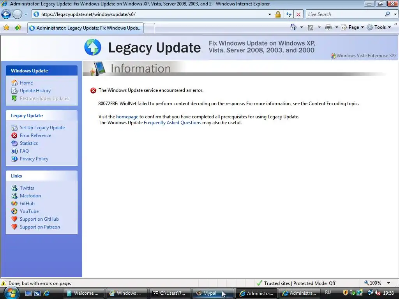The height and width of the screenshot is (299, 399).
Task: Click the Support on Patreon heart icon
Action: (x=14, y=227)
